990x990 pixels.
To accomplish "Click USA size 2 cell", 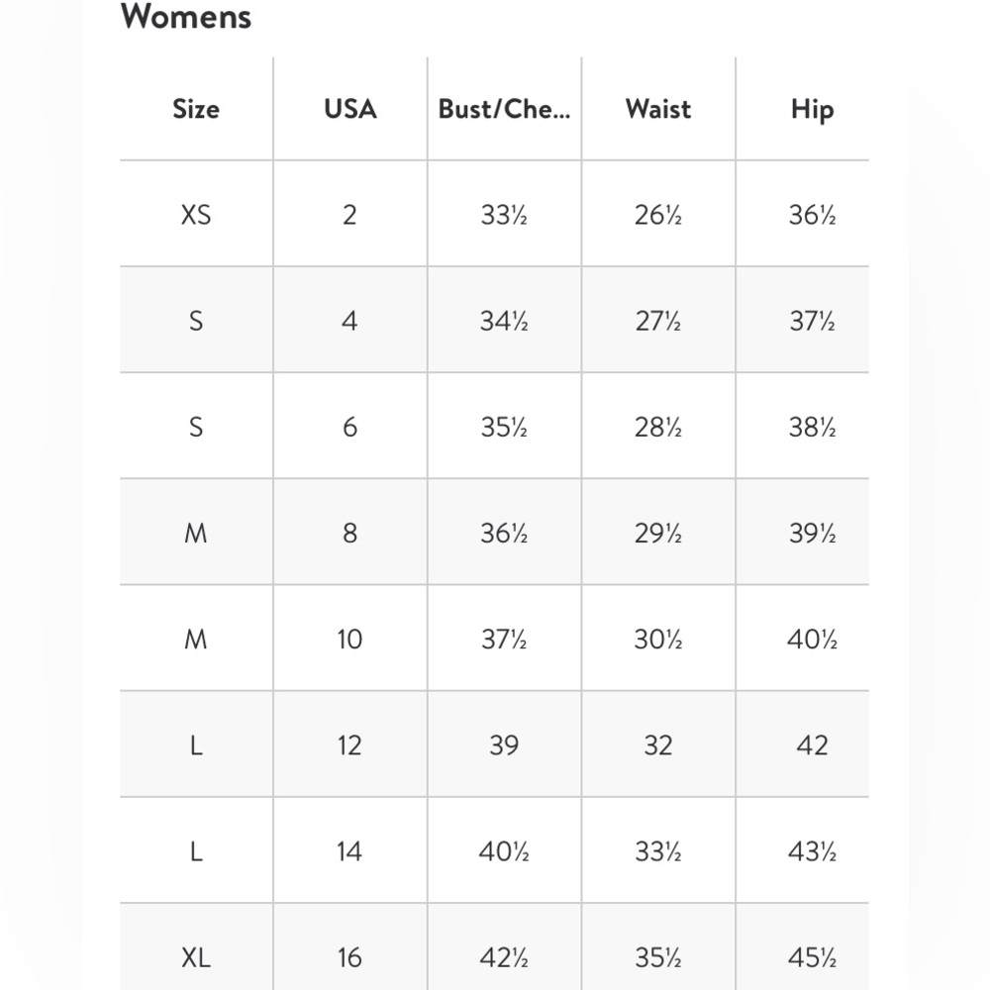I will coord(349,215).
